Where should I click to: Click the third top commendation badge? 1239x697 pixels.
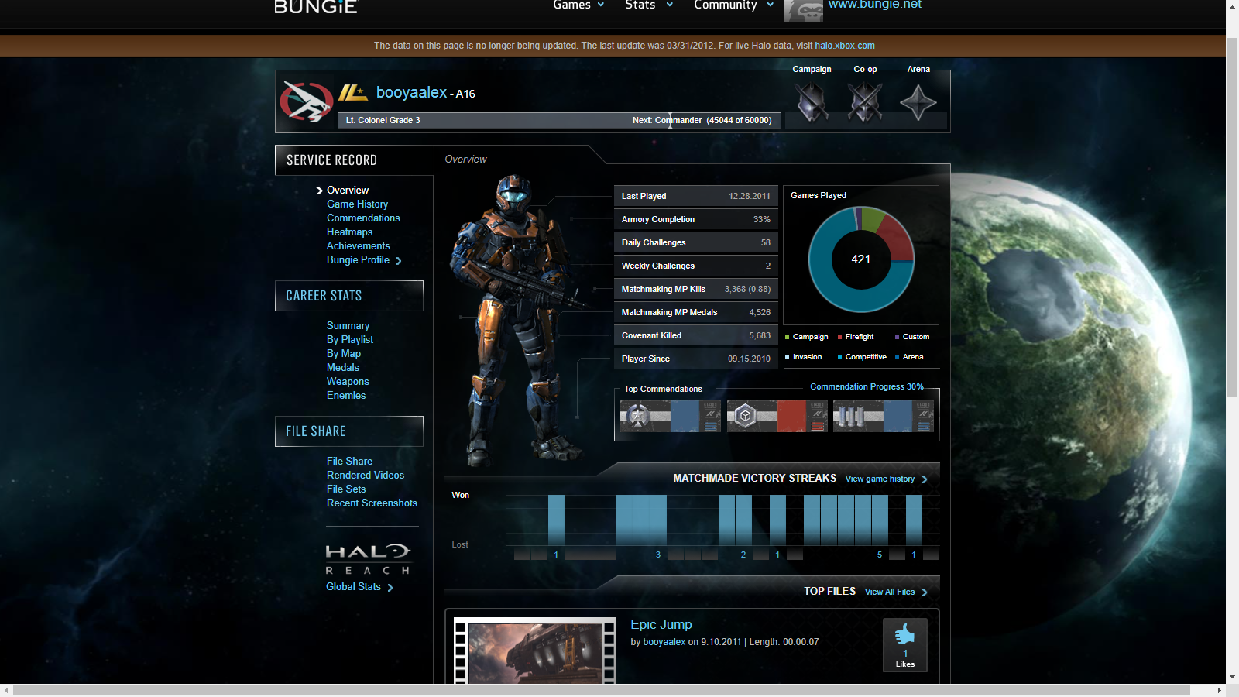(x=884, y=416)
